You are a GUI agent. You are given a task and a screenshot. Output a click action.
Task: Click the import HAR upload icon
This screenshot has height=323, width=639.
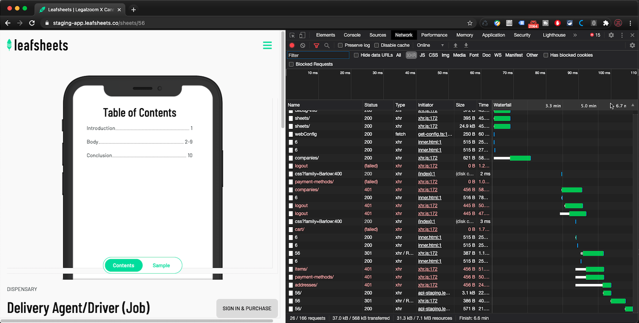(x=455, y=45)
